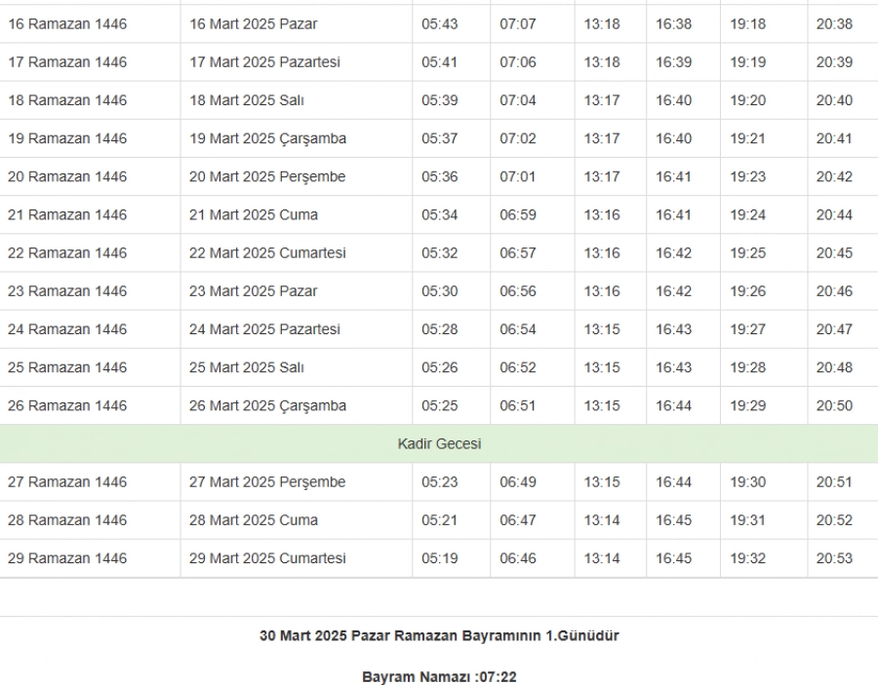
Task: Click the 13:18 time on 16 Mart
Action: point(602,23)
